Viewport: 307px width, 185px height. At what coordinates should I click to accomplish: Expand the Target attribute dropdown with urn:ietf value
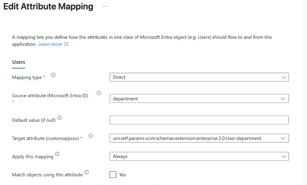point(199,138)
